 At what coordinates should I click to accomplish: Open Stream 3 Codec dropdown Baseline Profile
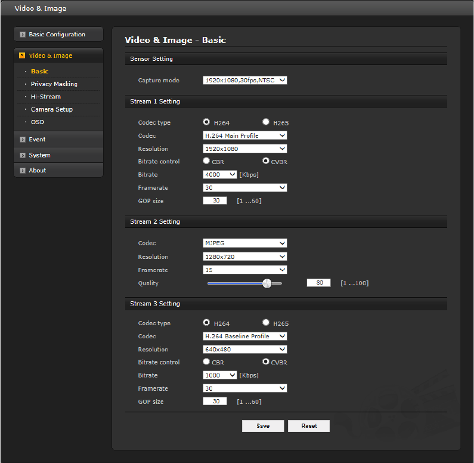(245, 337)
